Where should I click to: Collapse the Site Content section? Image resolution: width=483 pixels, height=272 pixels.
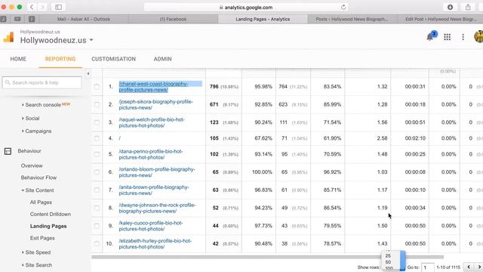pos(38,190)
